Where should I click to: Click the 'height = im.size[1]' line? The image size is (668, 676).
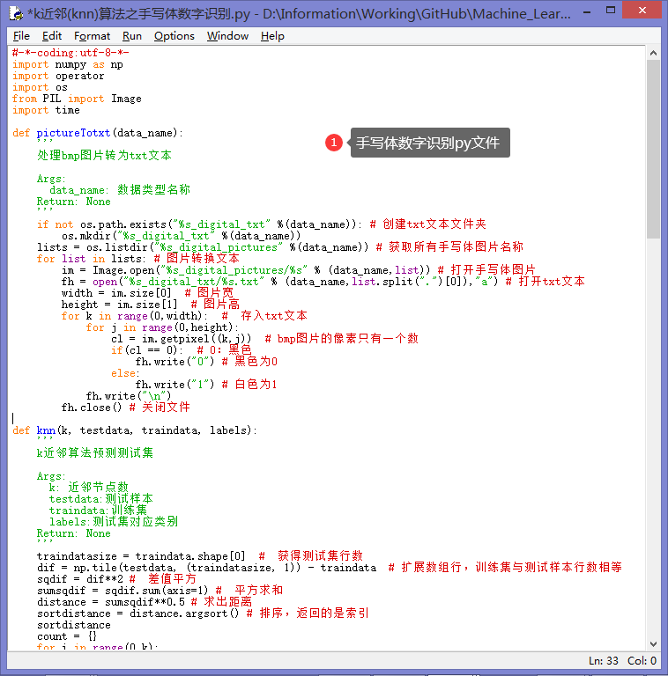(150, 305)
